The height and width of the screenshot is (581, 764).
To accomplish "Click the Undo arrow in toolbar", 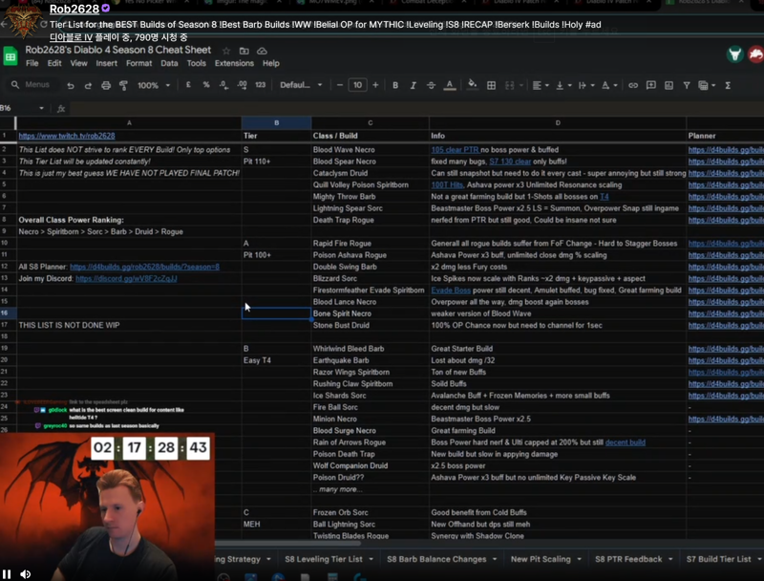I will tap(71, 85).
